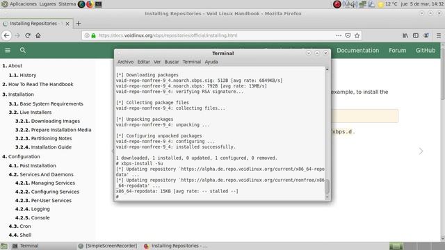This screenshot has height=250, width=445.
Task: Click scroll up arrow in Terminal
Action: click(x=327, y=69)
